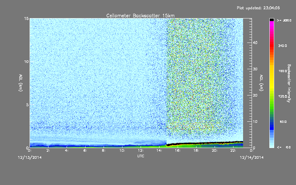Click the 240.0 colorbar value
The width and height of the screenshot is (296, 185).
pos(282,46)
